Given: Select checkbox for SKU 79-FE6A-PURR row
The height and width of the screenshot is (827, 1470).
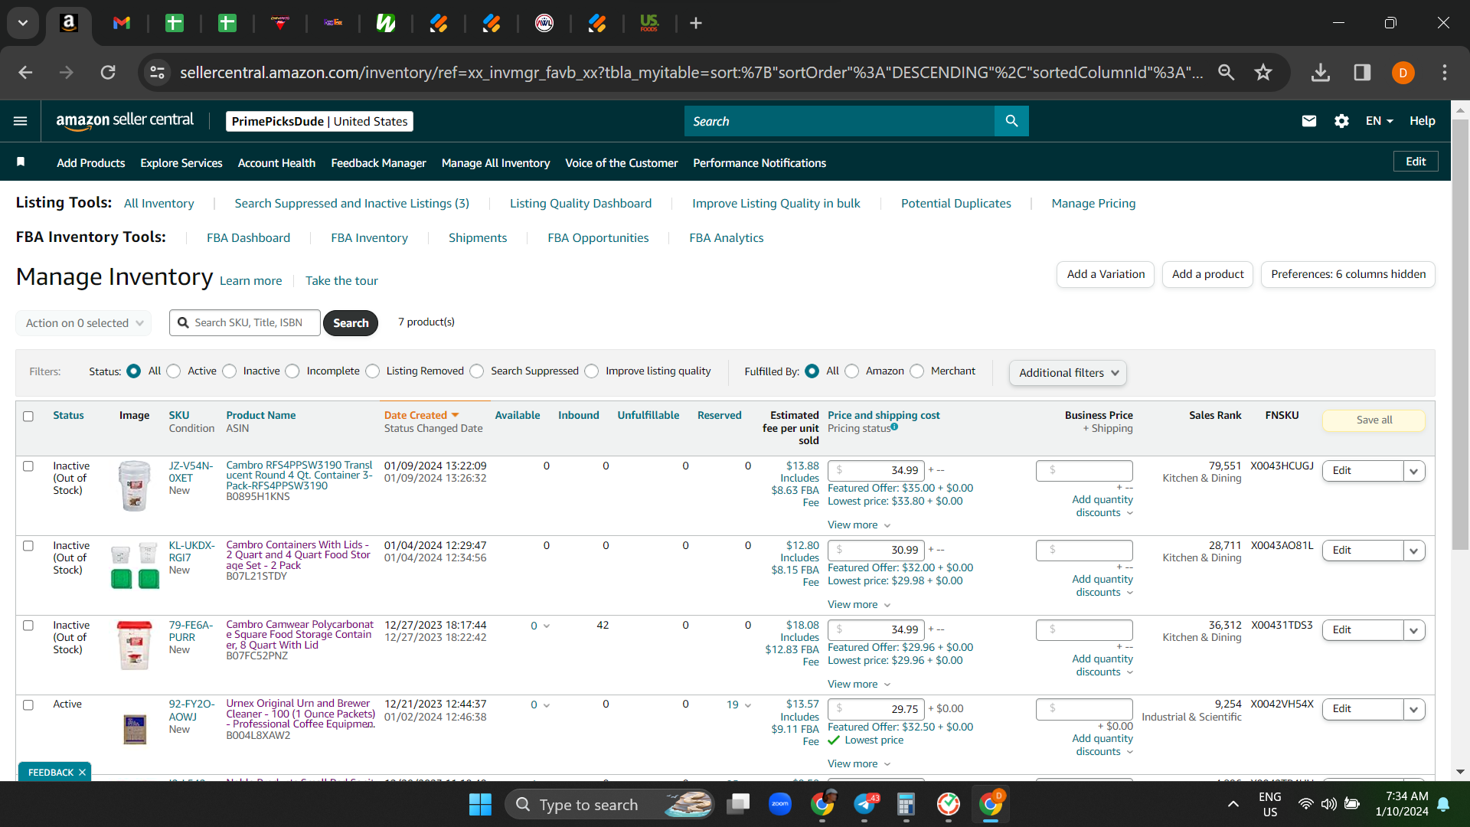Looking at the screenshot, I should [x=28, y=626].
